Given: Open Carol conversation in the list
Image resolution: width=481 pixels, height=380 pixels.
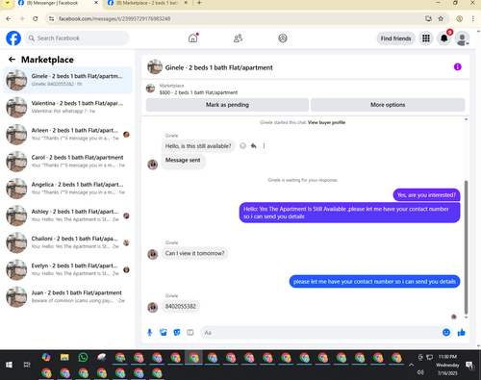Looking at the screenshot, I should [67, 162].
